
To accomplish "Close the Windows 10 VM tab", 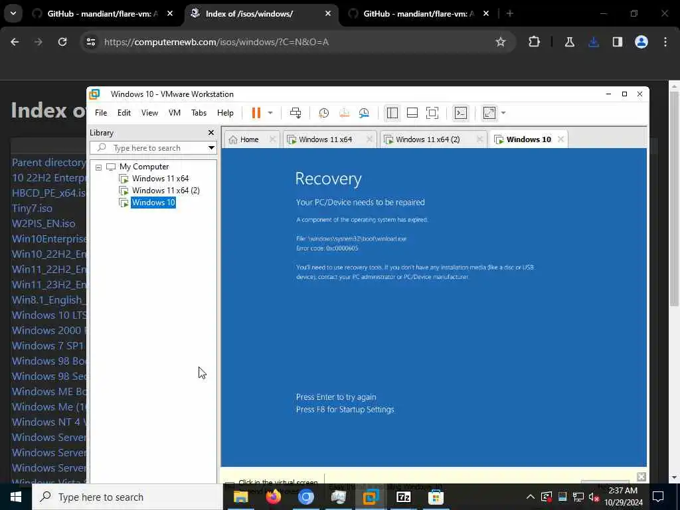I will [560, 139].
